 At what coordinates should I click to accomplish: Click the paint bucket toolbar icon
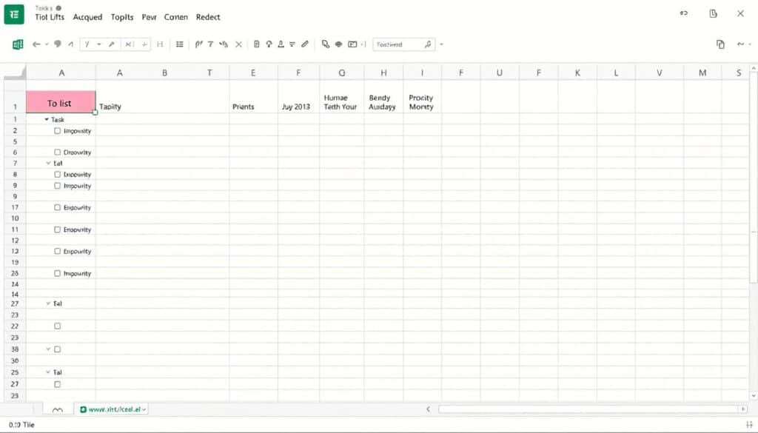point(326,44)
